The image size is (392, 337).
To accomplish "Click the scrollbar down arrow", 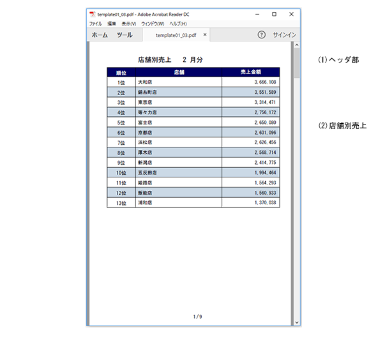I will pos(297,322).
